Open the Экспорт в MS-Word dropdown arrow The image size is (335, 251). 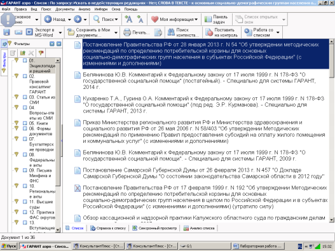60,32
